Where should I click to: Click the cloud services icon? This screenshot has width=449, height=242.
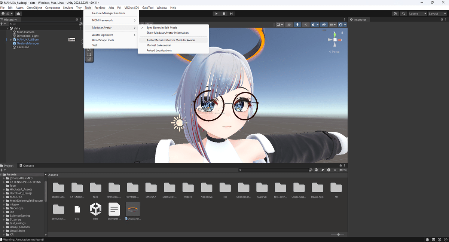pos(18,13)
